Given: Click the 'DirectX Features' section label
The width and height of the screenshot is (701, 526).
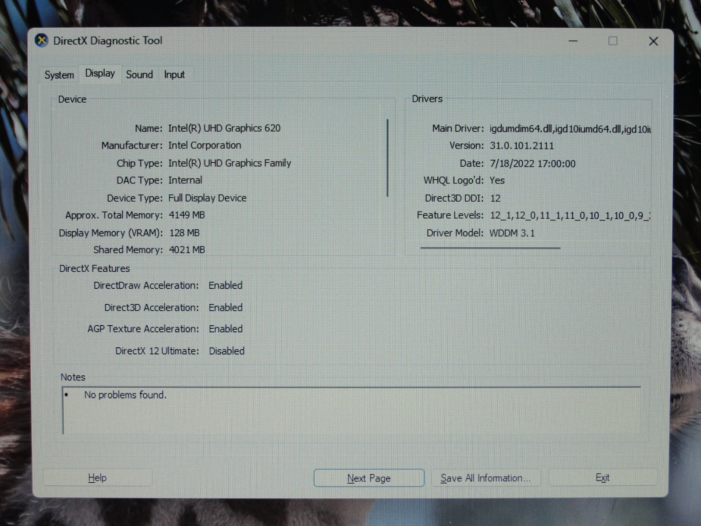Looking at the screenshot, I should (x=95, y=269).
